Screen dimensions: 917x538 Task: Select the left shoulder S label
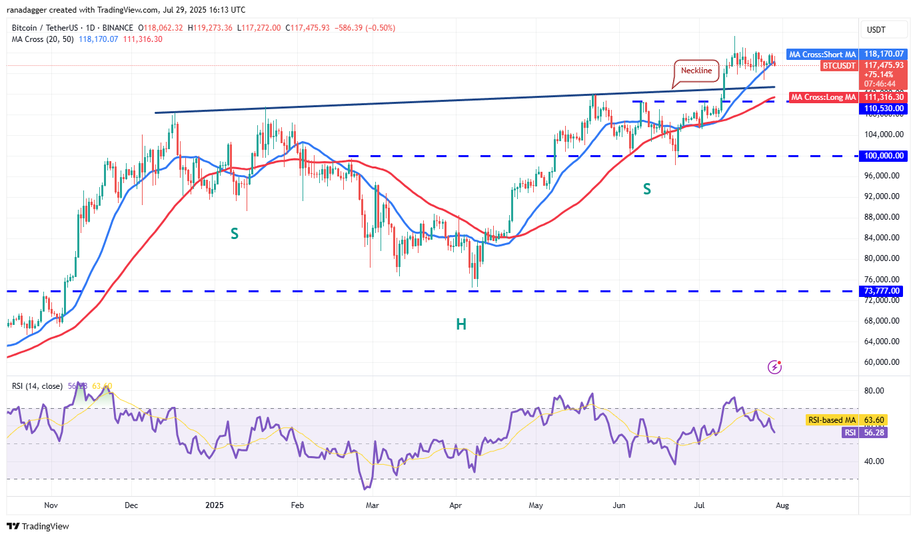235,234
